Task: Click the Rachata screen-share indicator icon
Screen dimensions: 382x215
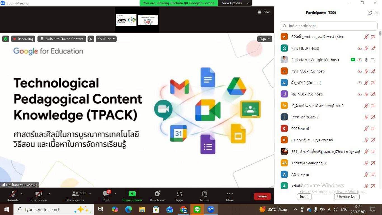Action: [x=353, y=60]
